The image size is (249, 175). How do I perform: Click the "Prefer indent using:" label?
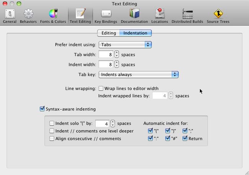click(75, 45)
